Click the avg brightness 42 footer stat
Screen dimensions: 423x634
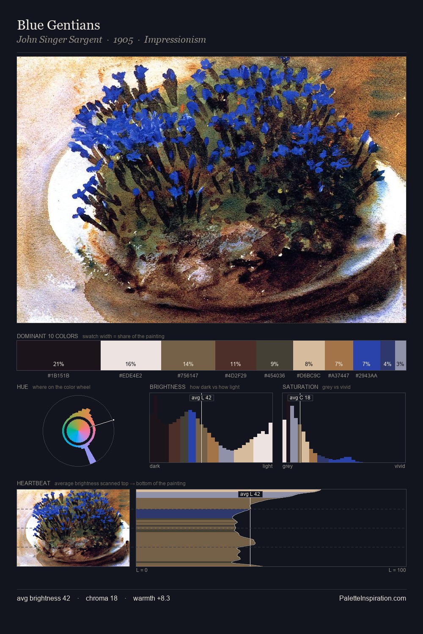coord(44,598)
